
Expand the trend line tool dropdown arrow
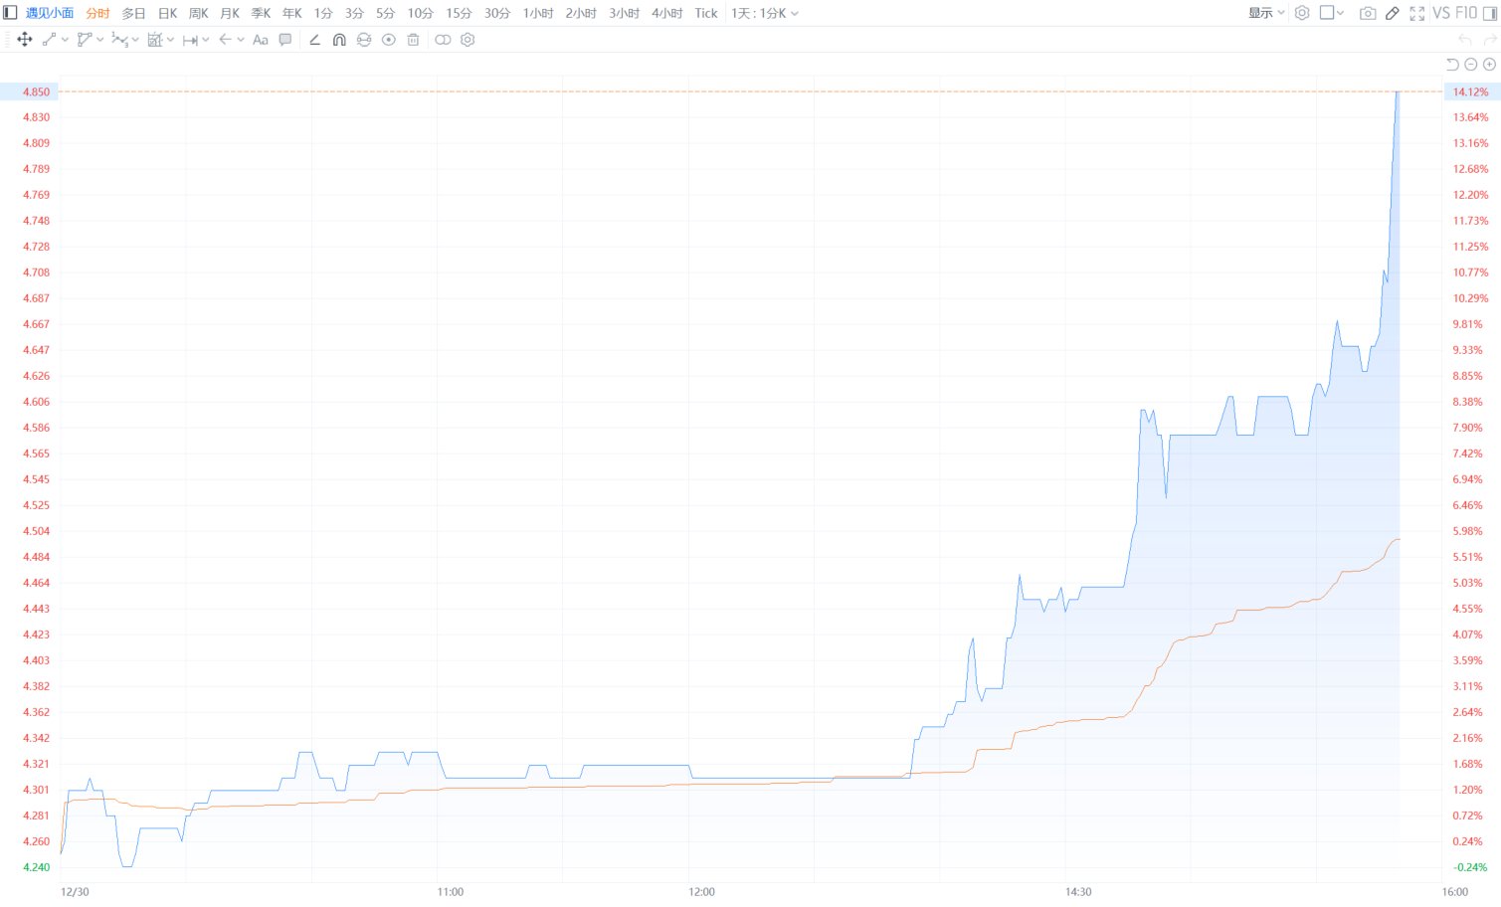pyautogui.click(x=65, y=40)
